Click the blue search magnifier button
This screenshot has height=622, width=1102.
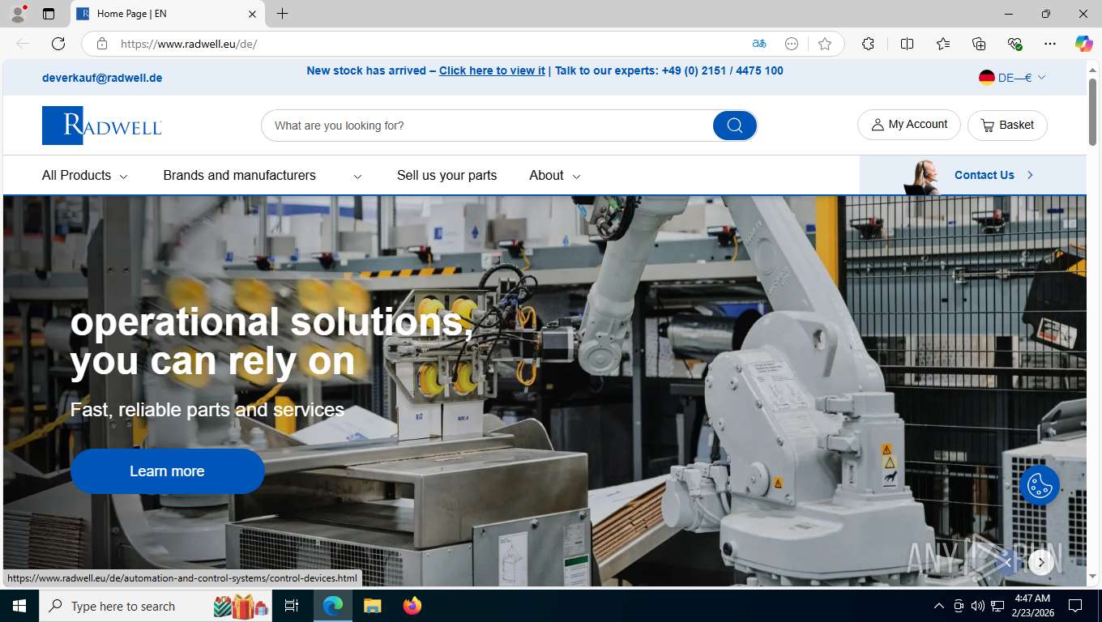(735, 126)
